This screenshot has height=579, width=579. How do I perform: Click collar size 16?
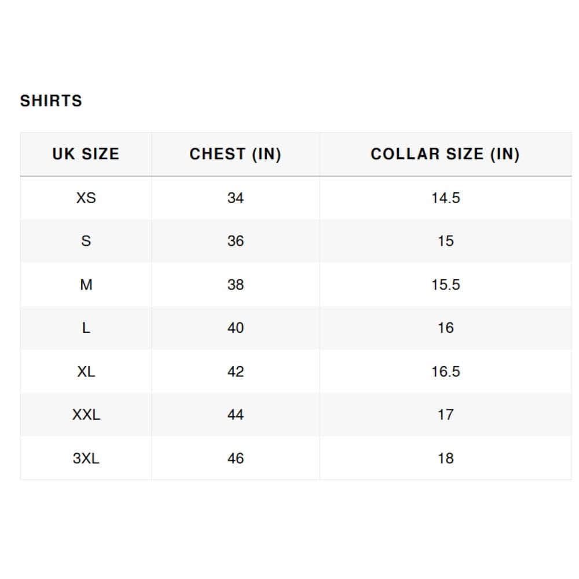point(445,328)
